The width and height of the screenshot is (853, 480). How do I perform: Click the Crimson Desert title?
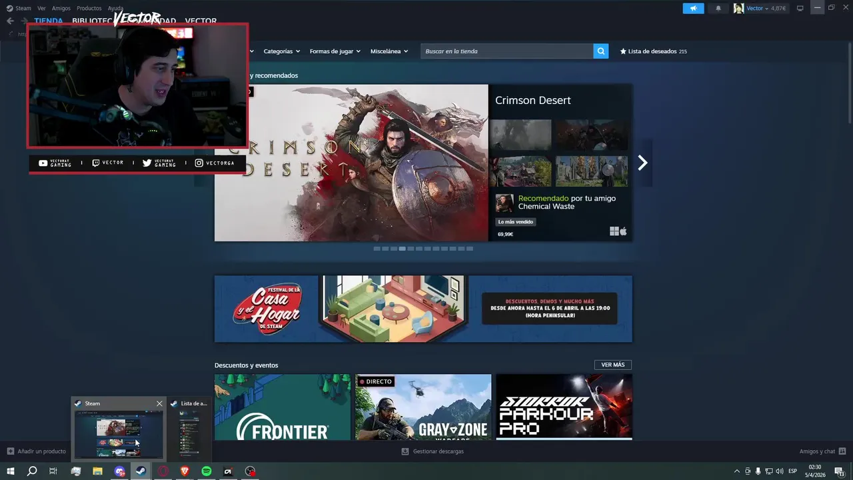(533, 100)
